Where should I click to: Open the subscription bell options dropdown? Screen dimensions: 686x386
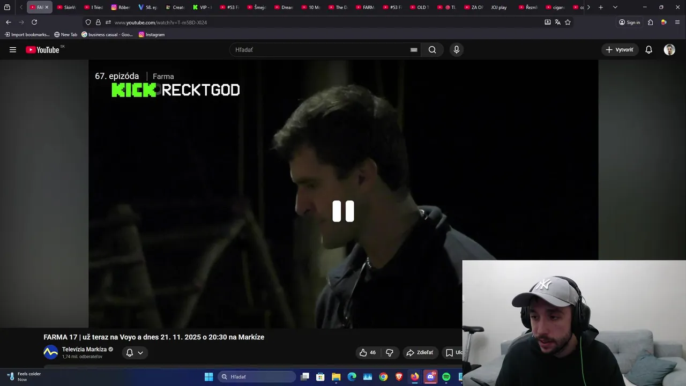click(135, 352)
